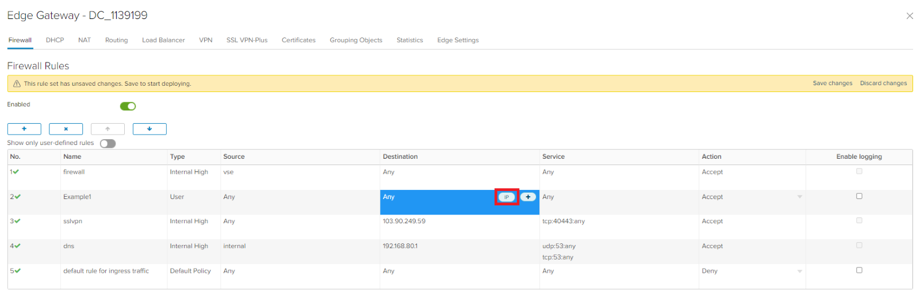Click the Type column header
The image size is (920, 298).
pos(177,156)
